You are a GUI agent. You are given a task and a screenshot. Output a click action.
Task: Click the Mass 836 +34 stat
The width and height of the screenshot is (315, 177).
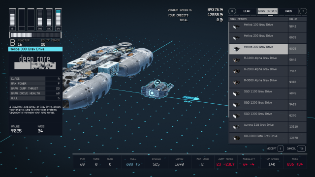pos(295,162)
